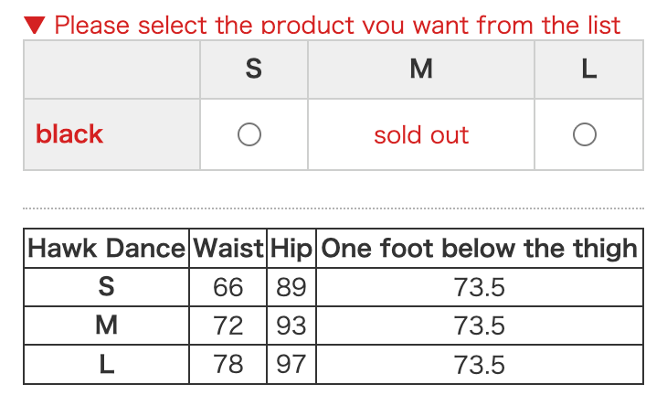Click the L row label in size chart

[x=106, y=365]
